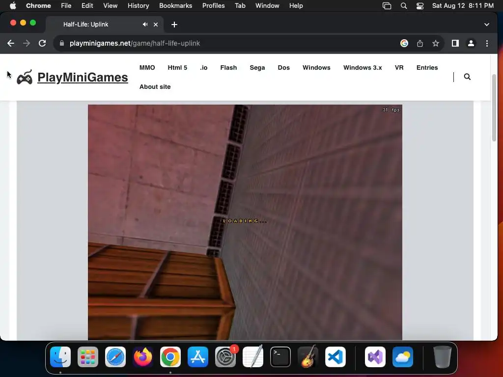
Task: Open Launchpad from the Dock
Action: (88, 357)
